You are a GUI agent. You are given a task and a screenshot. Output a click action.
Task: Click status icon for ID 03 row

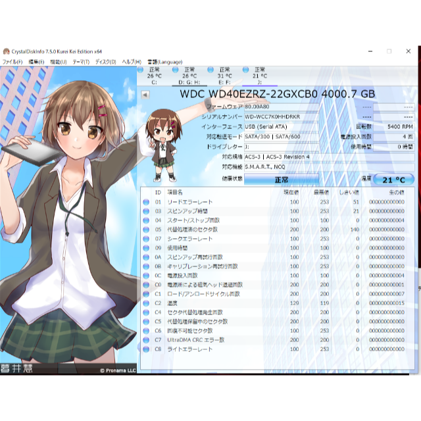click(146, 211)
